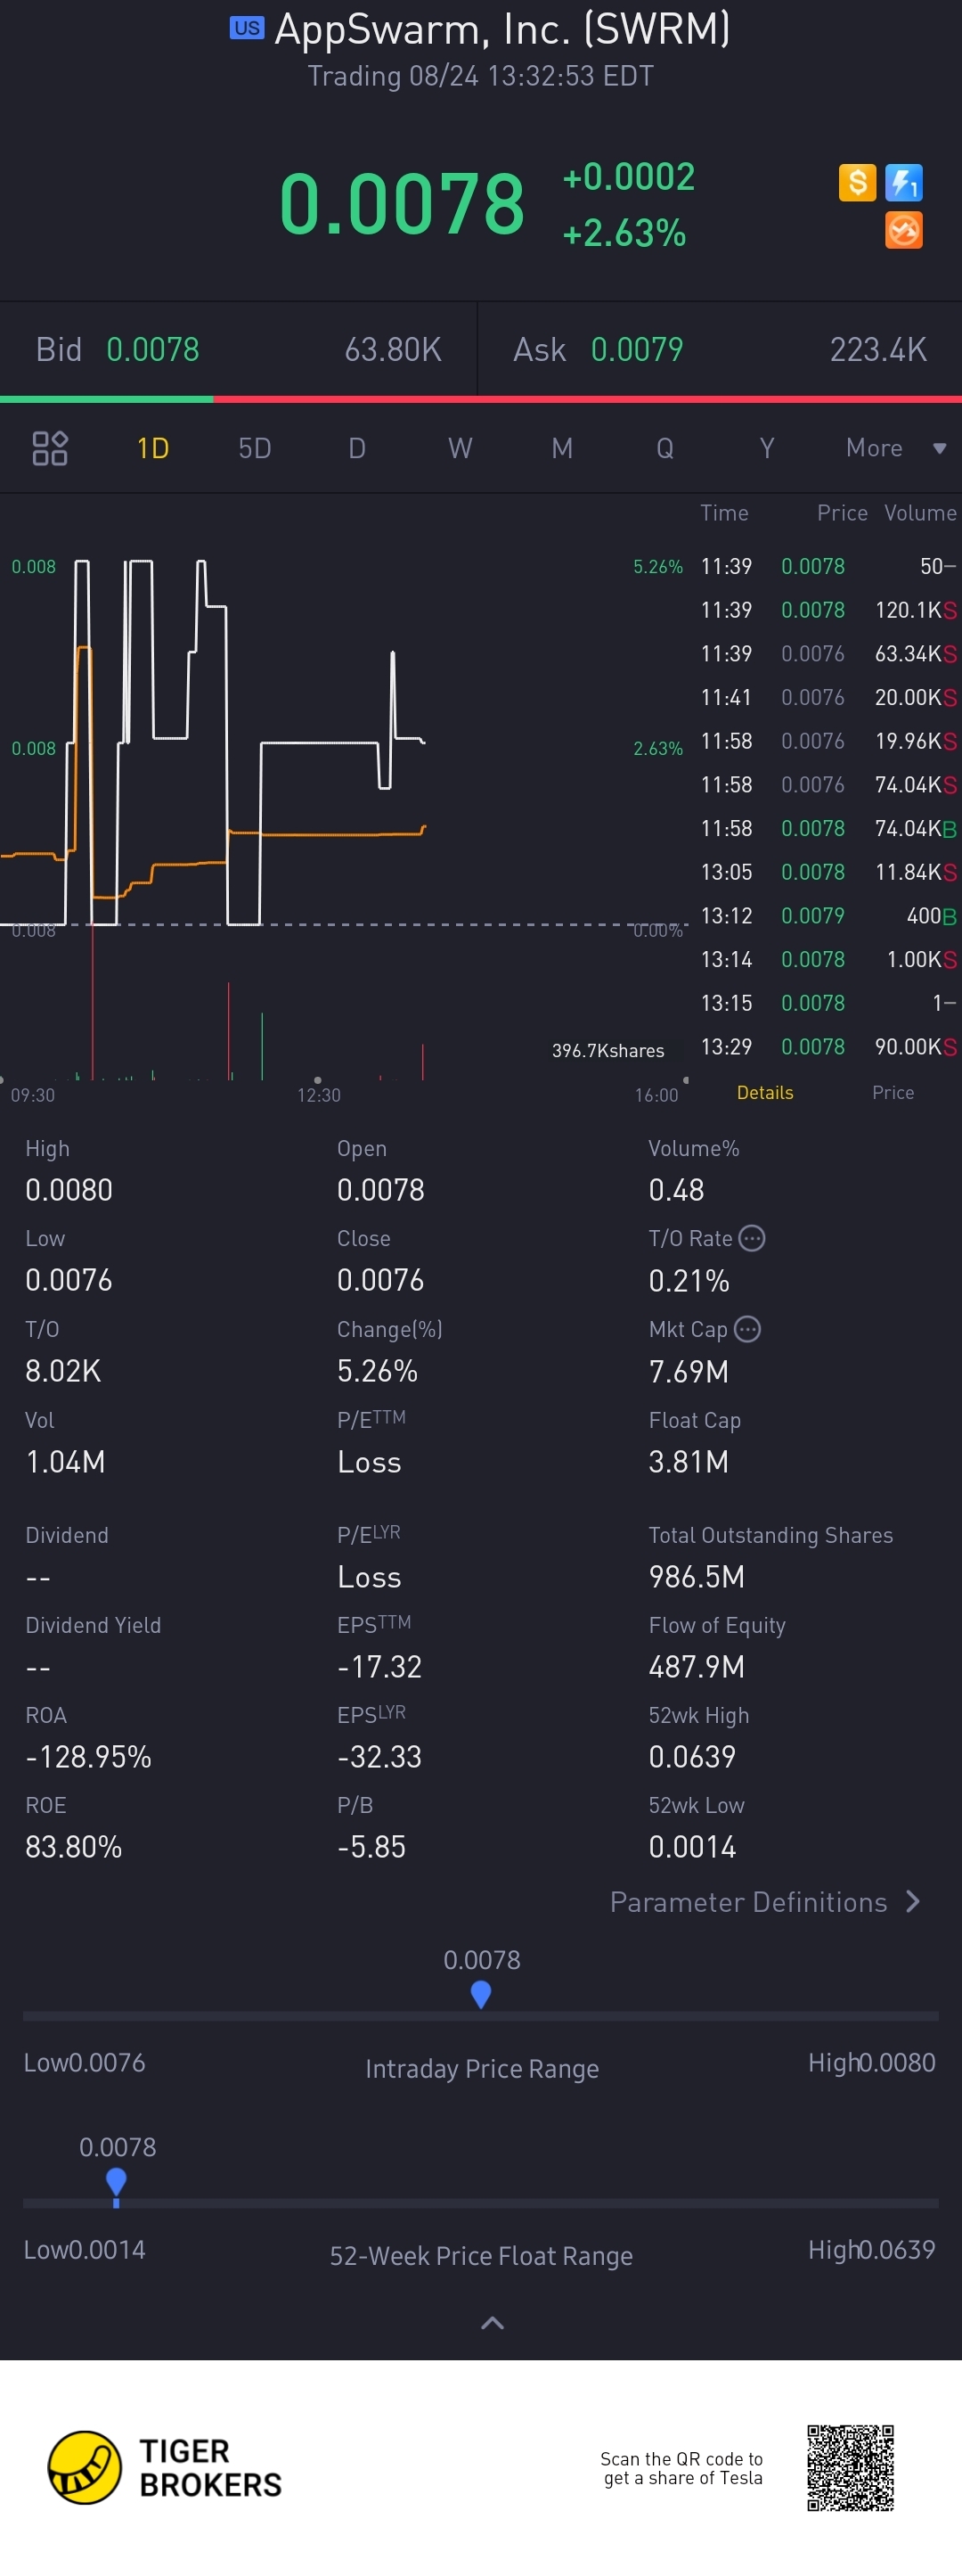Viewport: 962px width, 2576px height.
Task: Expand the More chart periods dropdown
Action: 895,448
